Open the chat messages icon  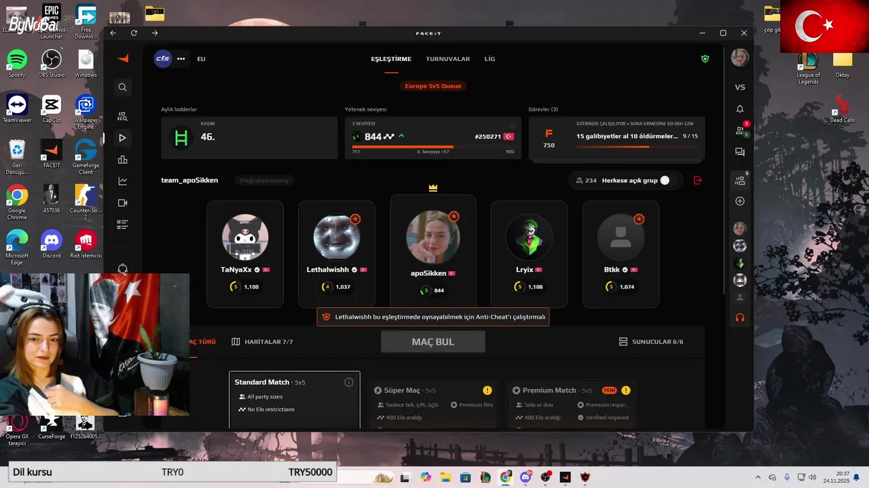click(740, 152)
